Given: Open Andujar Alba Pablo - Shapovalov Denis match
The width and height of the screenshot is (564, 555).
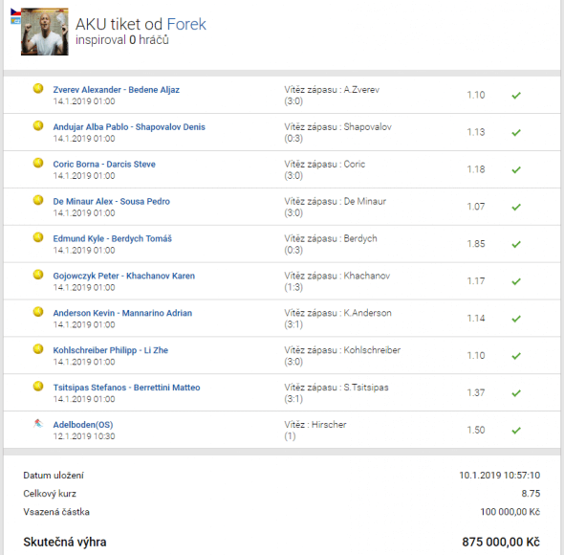Looking at the screenshot, I should point(129,127).
